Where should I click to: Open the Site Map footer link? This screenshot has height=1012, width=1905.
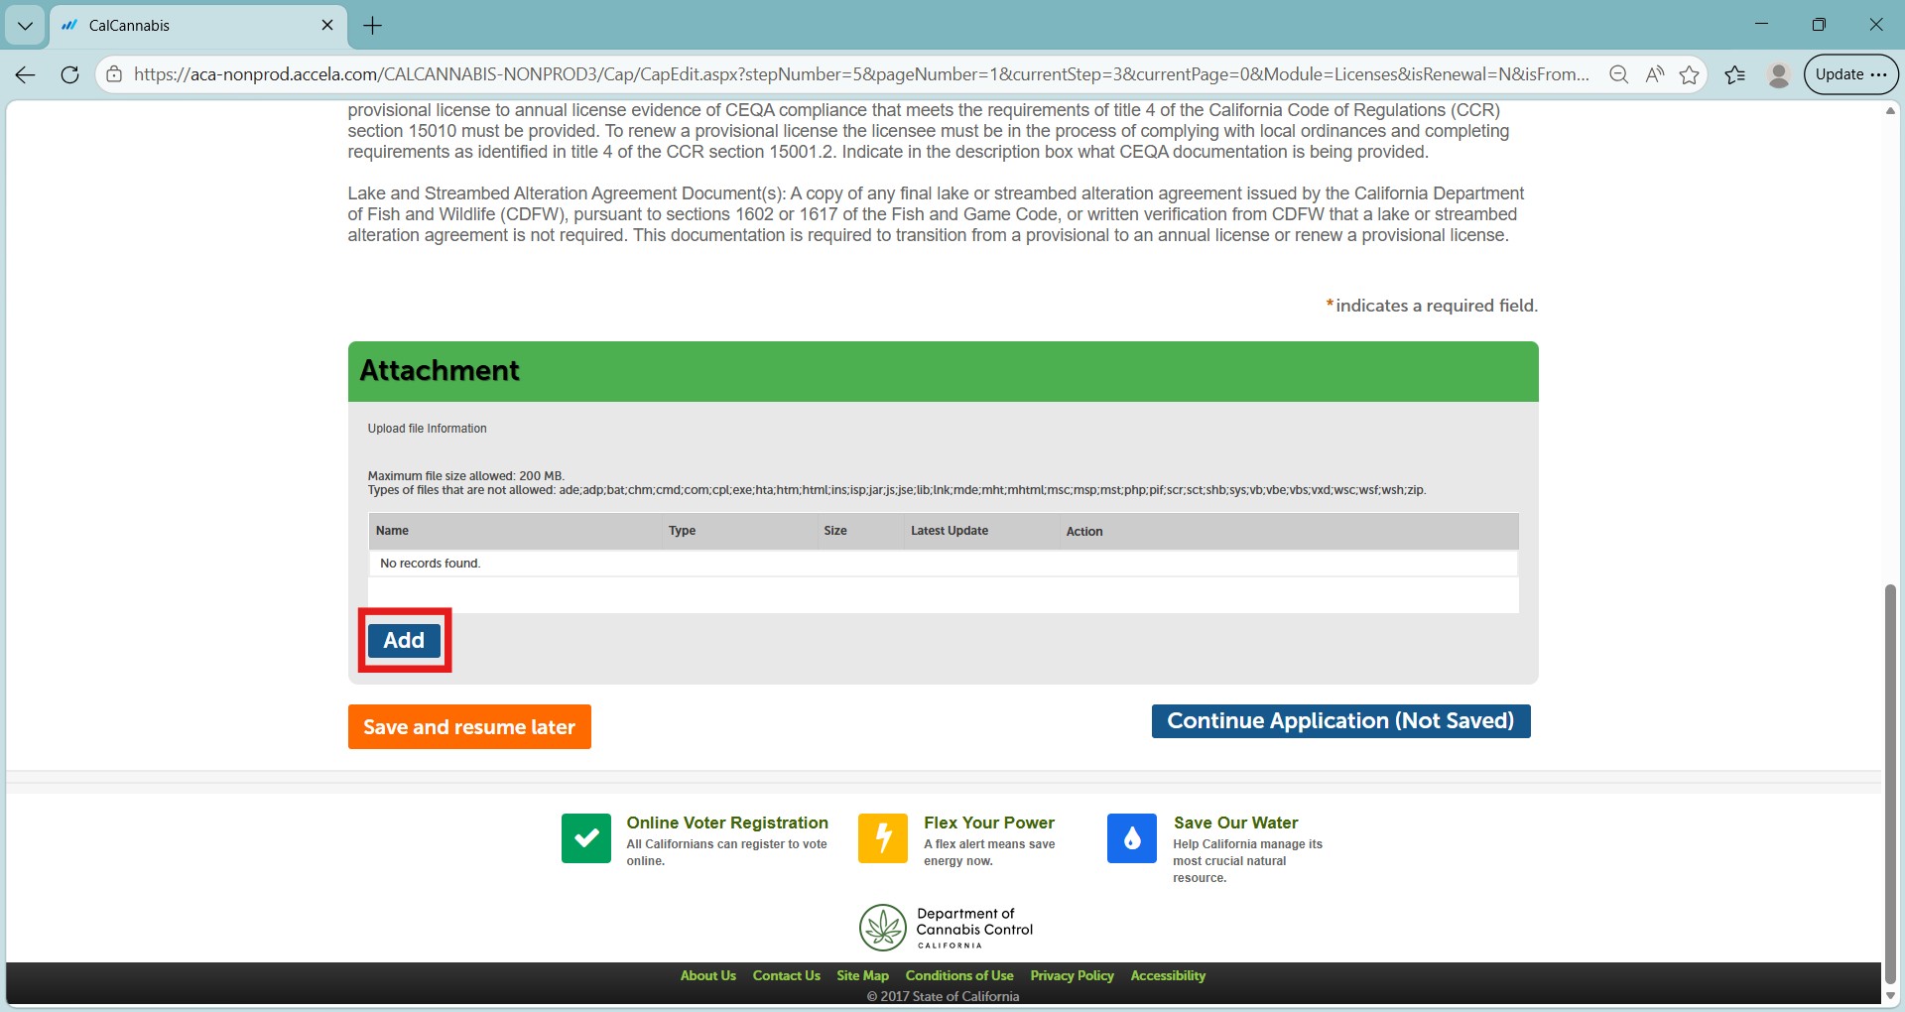[x=863, y=976]
